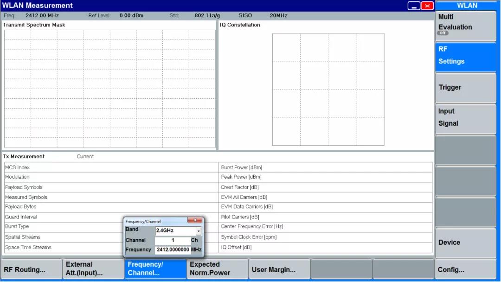Open the Config... menu
Image resolution: width=501 pixels, height=282 pixels.
click(466, 269)
